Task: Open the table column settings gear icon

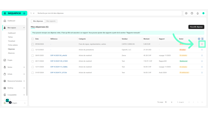Action: click(199, 39)
